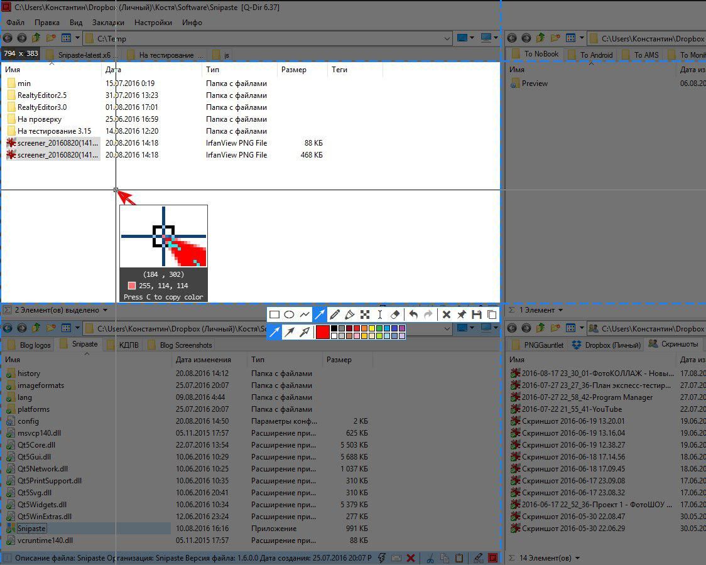Open the Настройки menu
Screen dimensions: 706x565
[153, 22]
